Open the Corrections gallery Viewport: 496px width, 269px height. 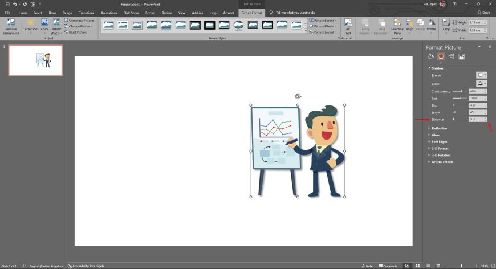point(30,27)
